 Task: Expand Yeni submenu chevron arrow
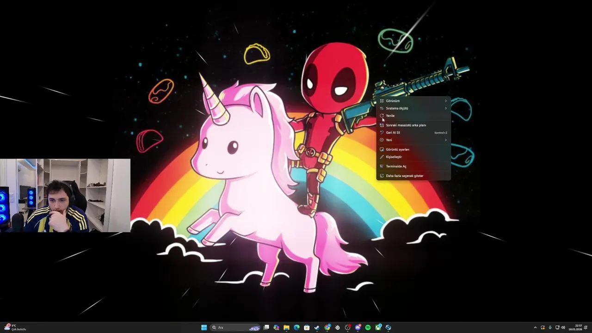click(446, 140)
